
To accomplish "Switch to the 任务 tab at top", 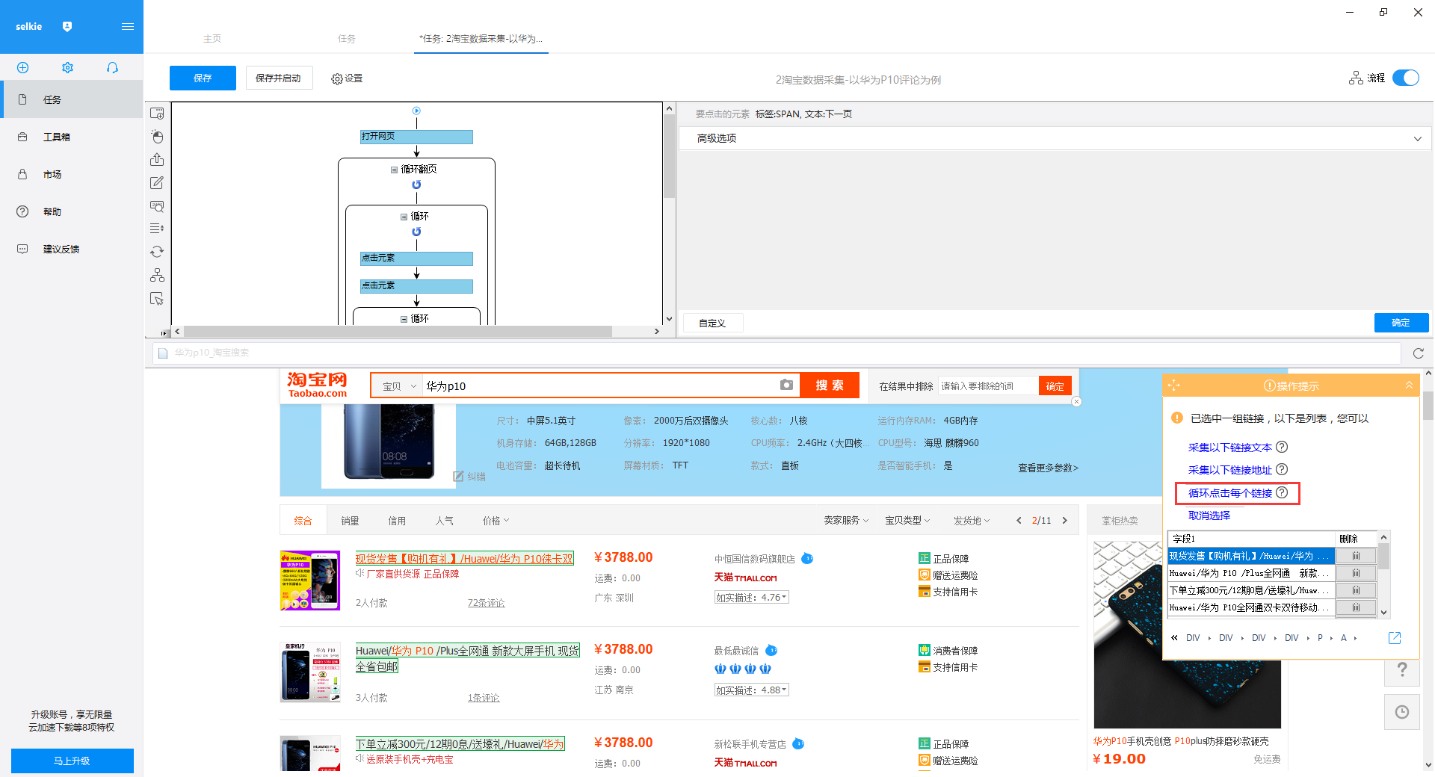I will pos(347,39).
